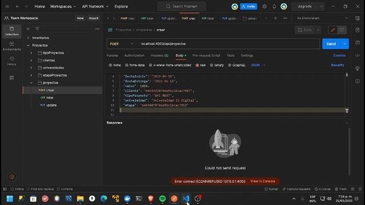Open the Environments sidebar panel
Viewport: 365px width, 205px height.
click(11, 46)
